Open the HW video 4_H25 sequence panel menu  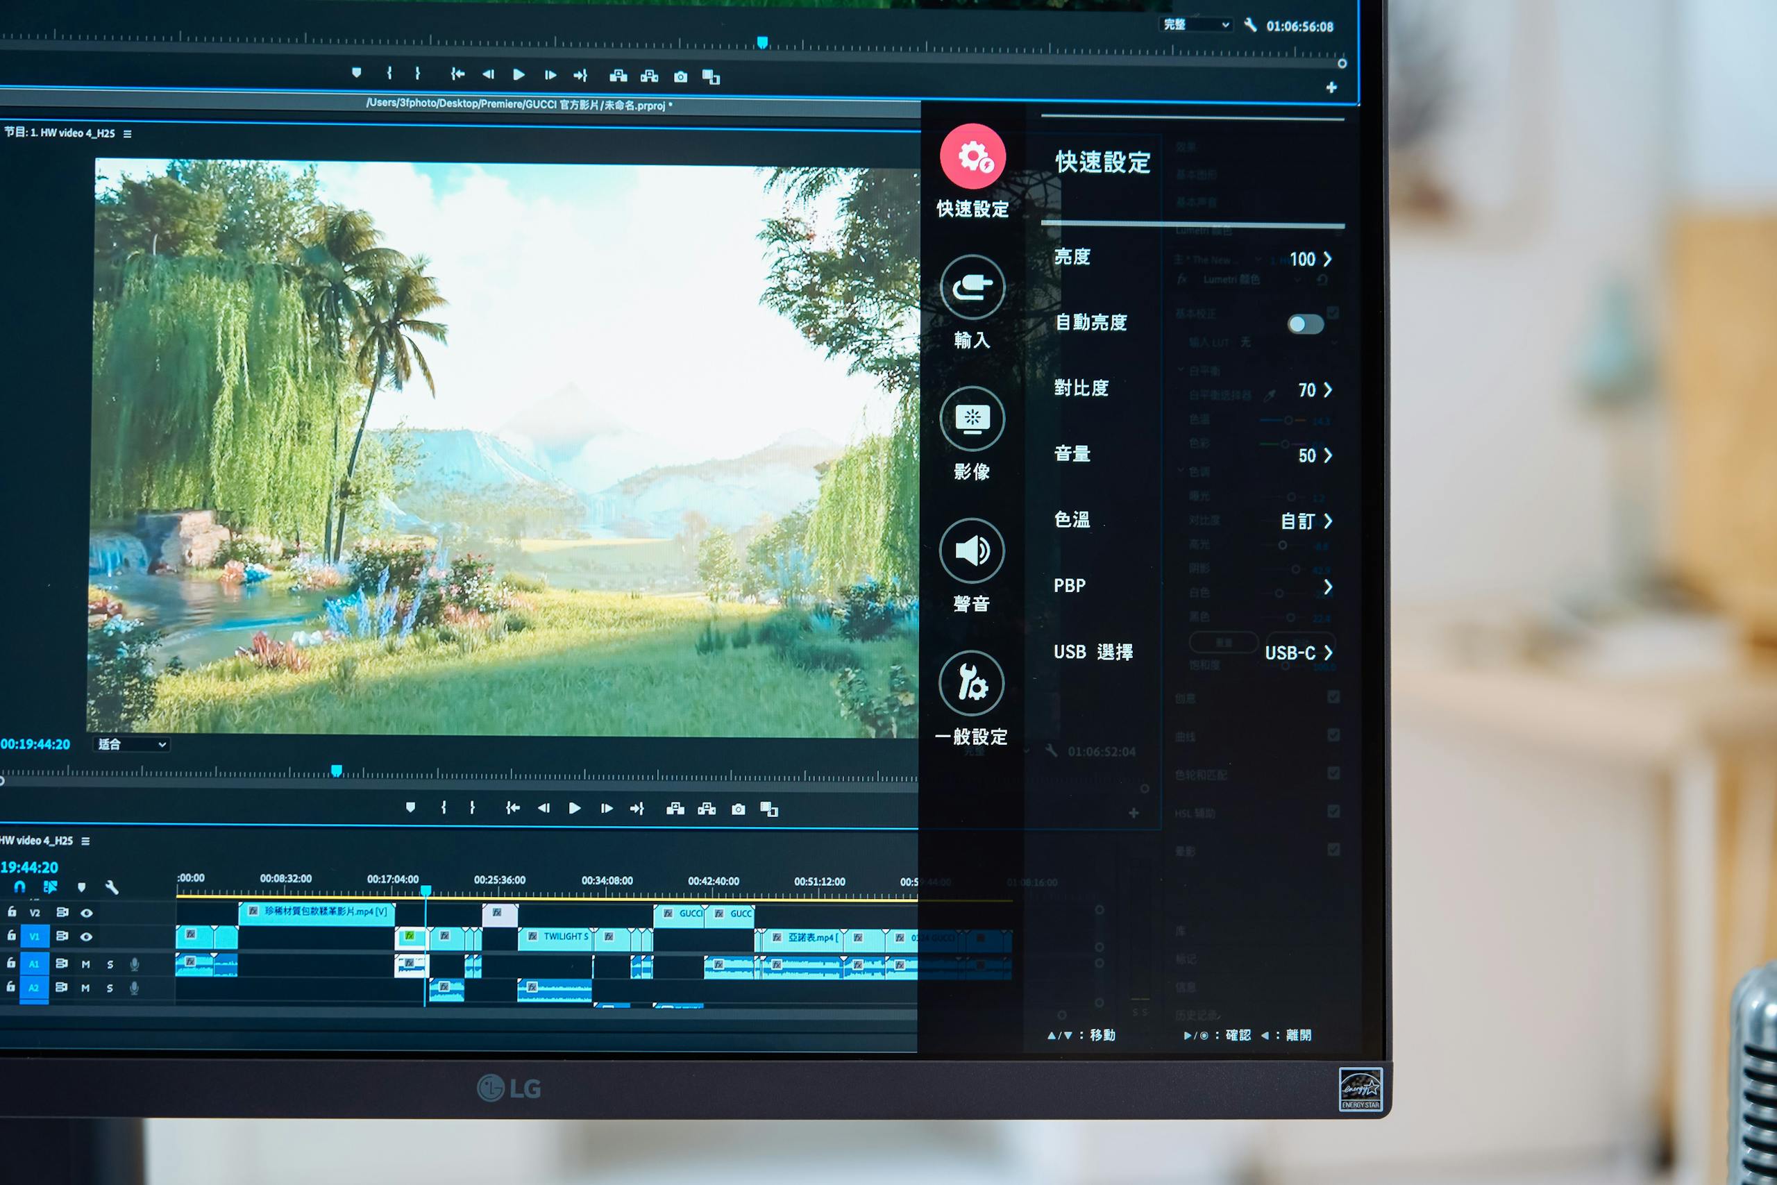tap(85, 841)
